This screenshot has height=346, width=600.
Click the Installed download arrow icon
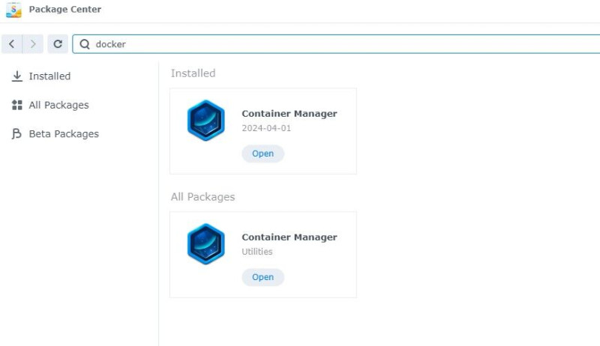[16, 76]
